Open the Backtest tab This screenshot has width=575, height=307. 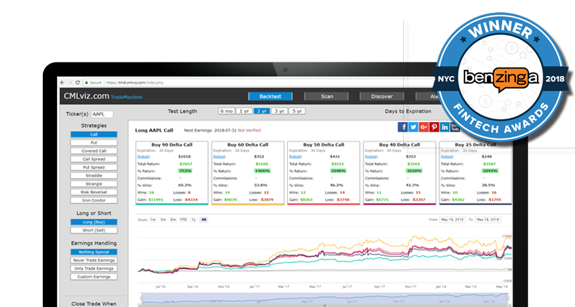(270, 96)
